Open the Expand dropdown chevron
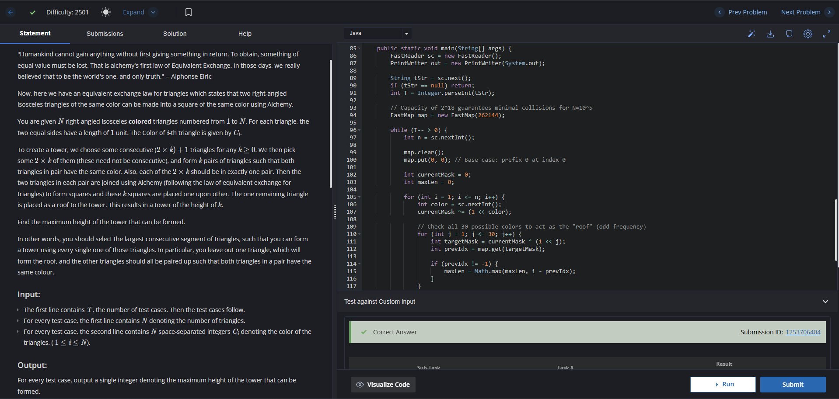The image size is (839, 399). 153,12
